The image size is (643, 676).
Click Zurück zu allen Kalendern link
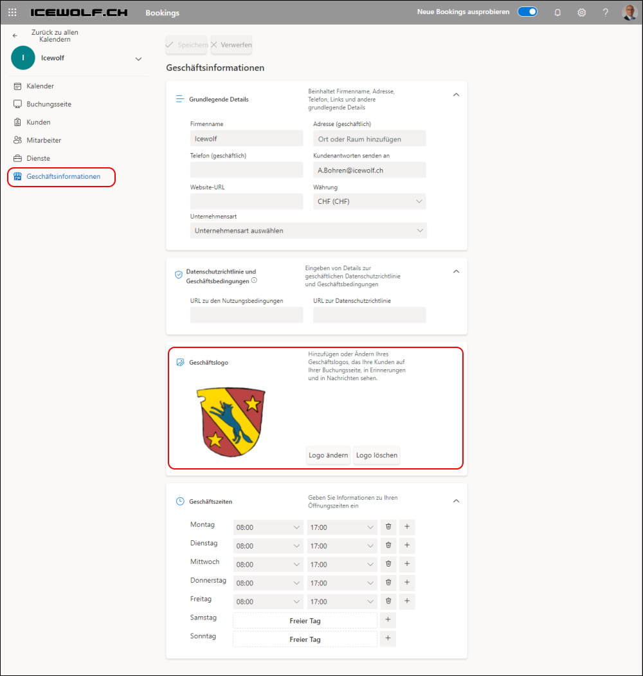coord(55,36)
